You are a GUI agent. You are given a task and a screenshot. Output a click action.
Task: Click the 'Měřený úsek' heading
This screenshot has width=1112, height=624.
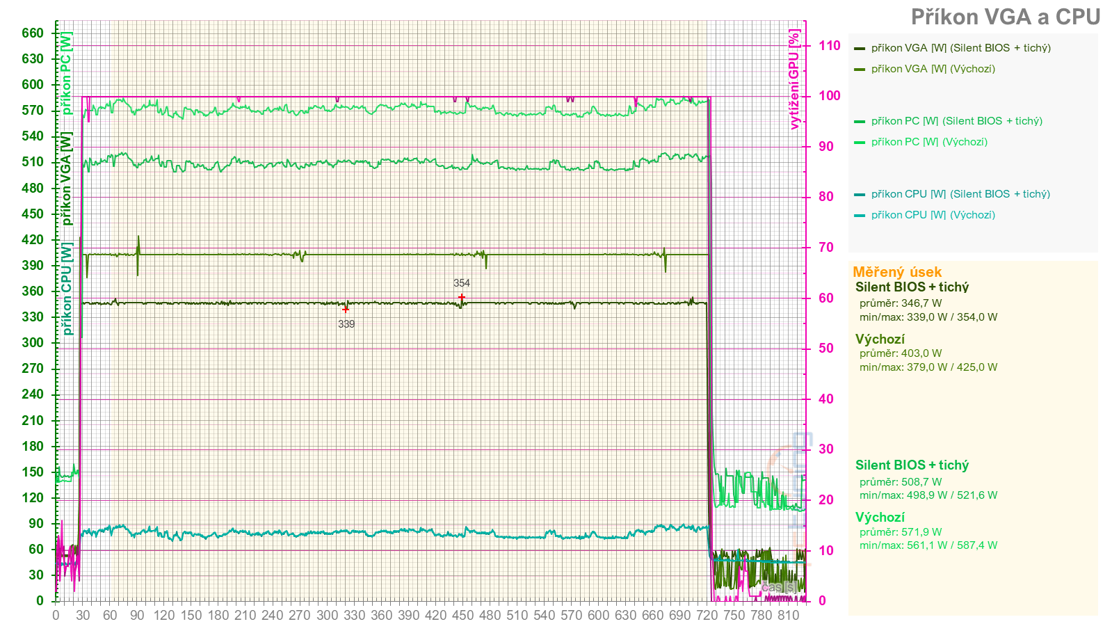click(897, 272)
